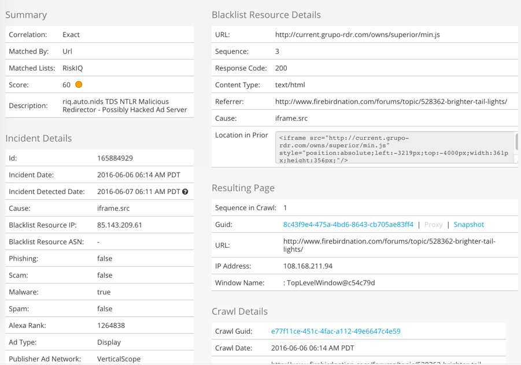This screenshot has height=365, width=521.
Task: Click the Phishing value "false"
Action: coord(105,259)
